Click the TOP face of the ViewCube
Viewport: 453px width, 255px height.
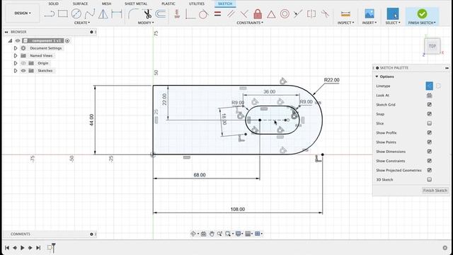point(432,46)
